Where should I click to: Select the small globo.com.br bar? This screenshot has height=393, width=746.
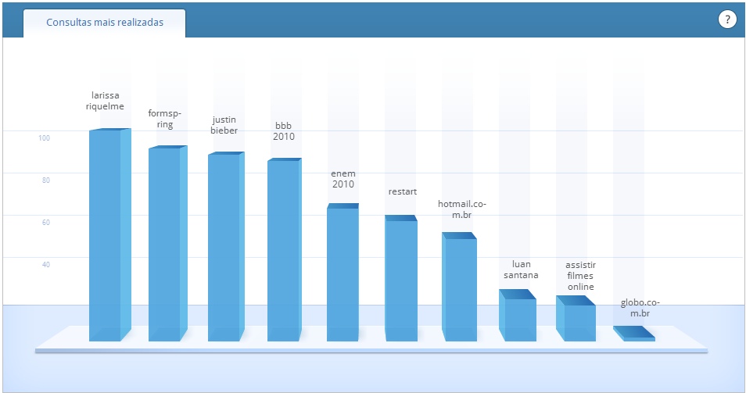click(x=636, y=337)
